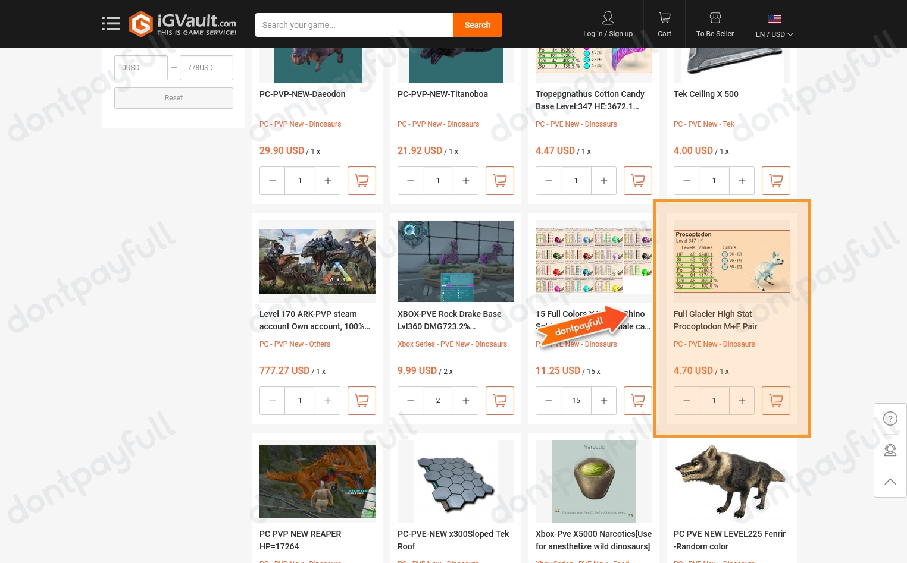
Task: Increase quantity for PC-PVP-NEW-Titanoboa
Action: coord(466,181)
